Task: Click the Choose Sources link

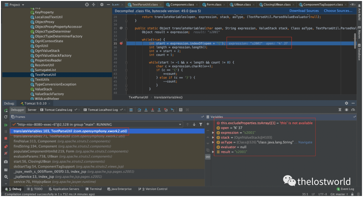Action: [338, 11]
